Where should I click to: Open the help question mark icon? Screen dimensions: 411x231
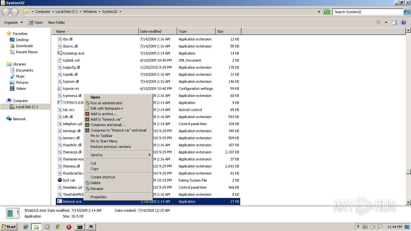404,22
